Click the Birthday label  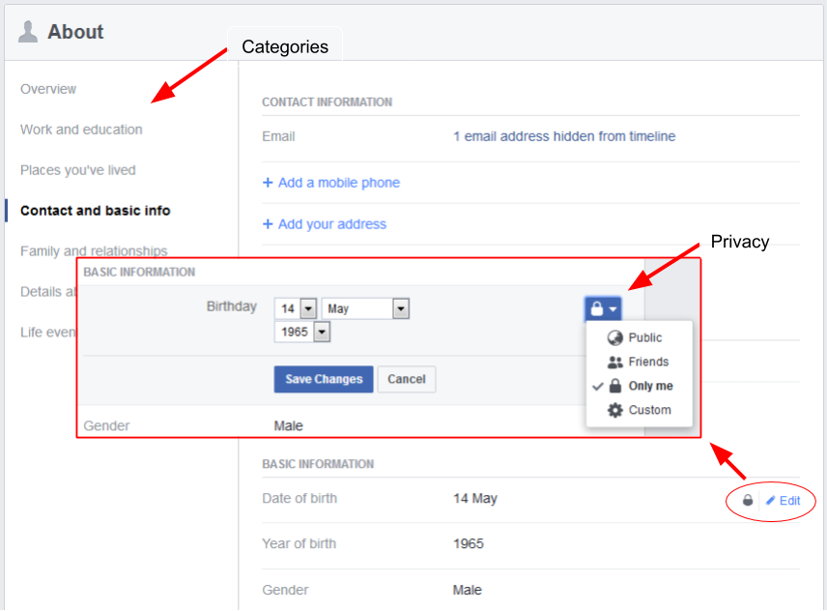pos(232,306)
